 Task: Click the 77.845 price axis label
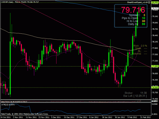point(155,48)
